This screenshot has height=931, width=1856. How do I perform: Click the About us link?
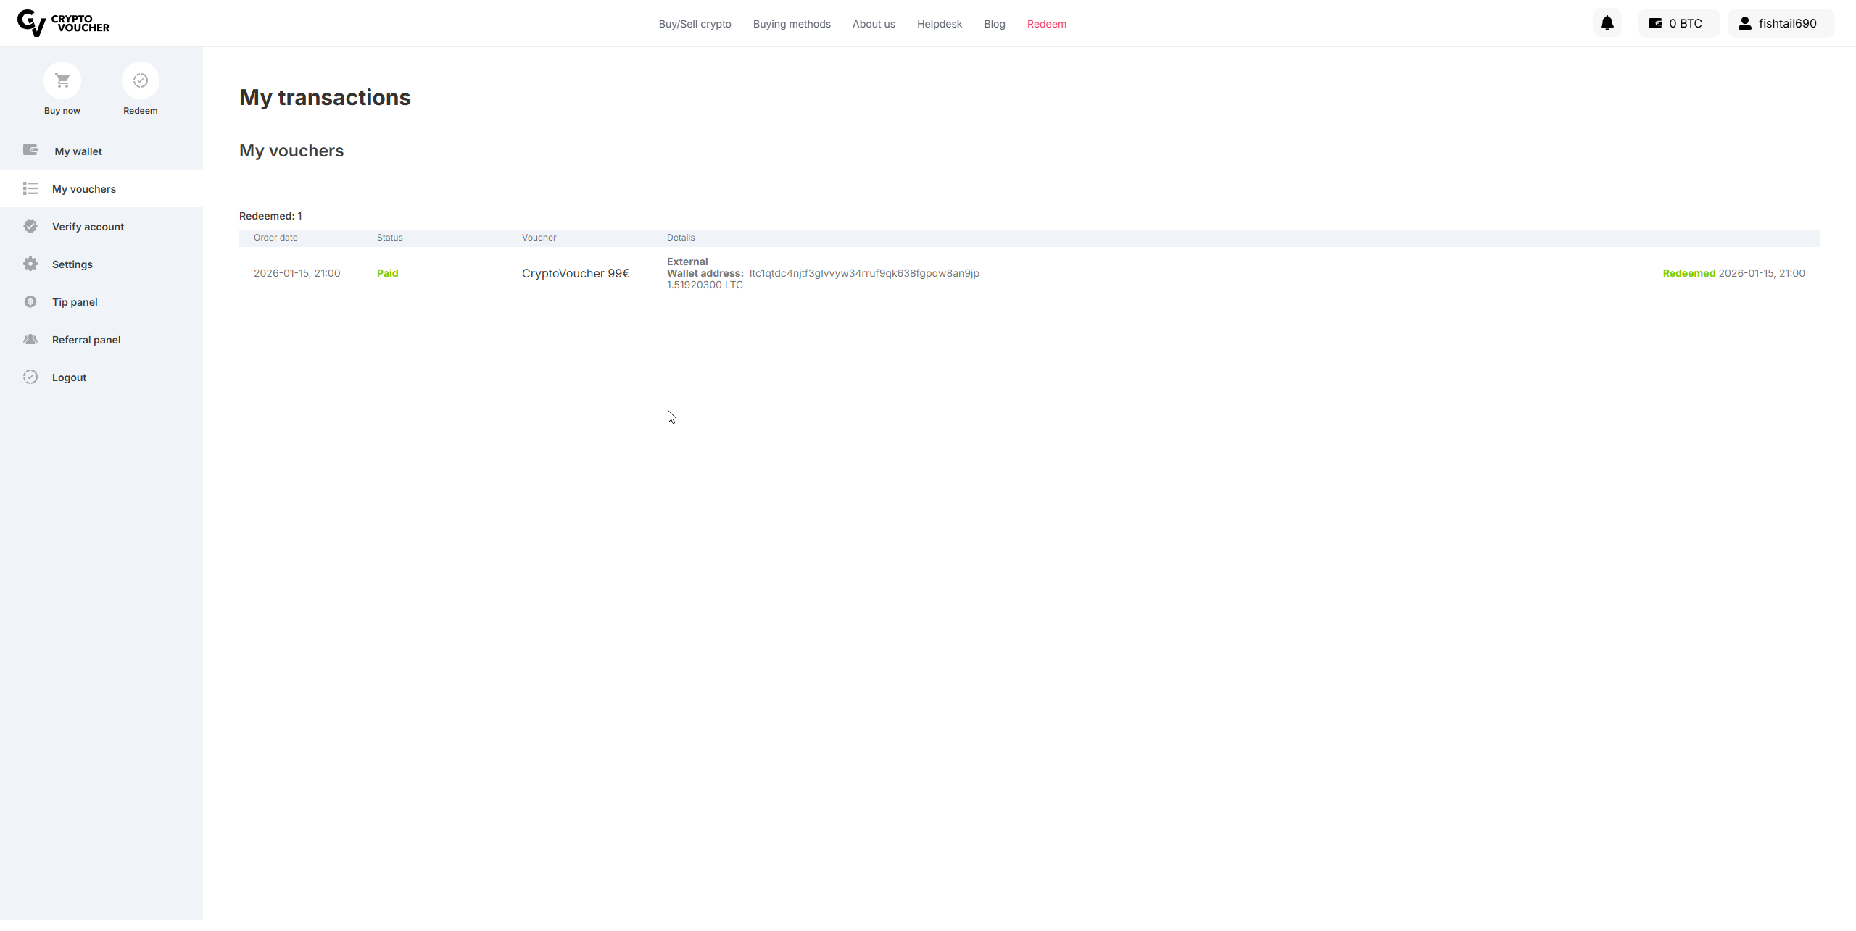tap(874, 24)
